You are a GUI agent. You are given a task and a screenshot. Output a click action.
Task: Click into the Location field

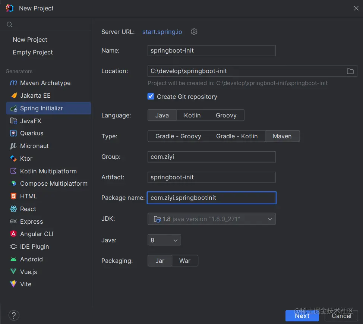tap(252, 71)
